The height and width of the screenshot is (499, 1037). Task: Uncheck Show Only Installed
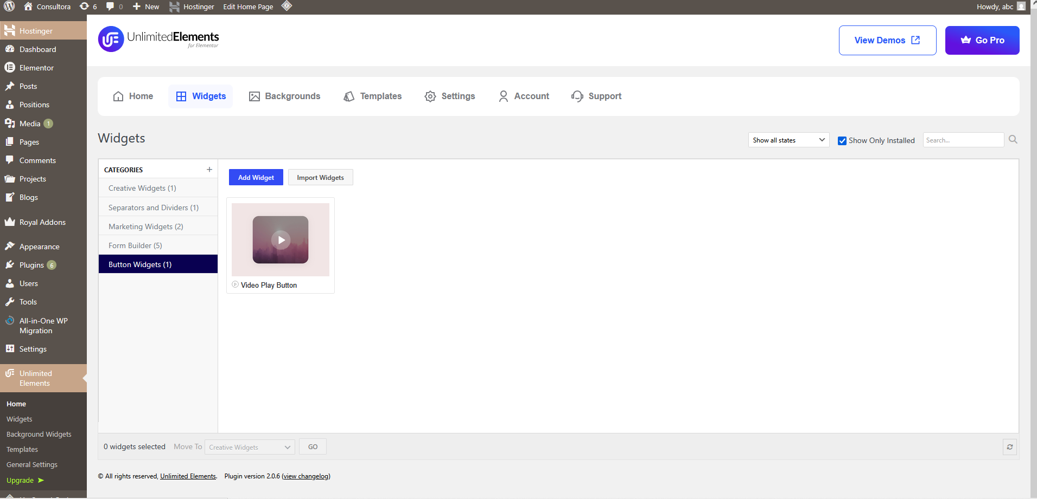pos(843,140)
